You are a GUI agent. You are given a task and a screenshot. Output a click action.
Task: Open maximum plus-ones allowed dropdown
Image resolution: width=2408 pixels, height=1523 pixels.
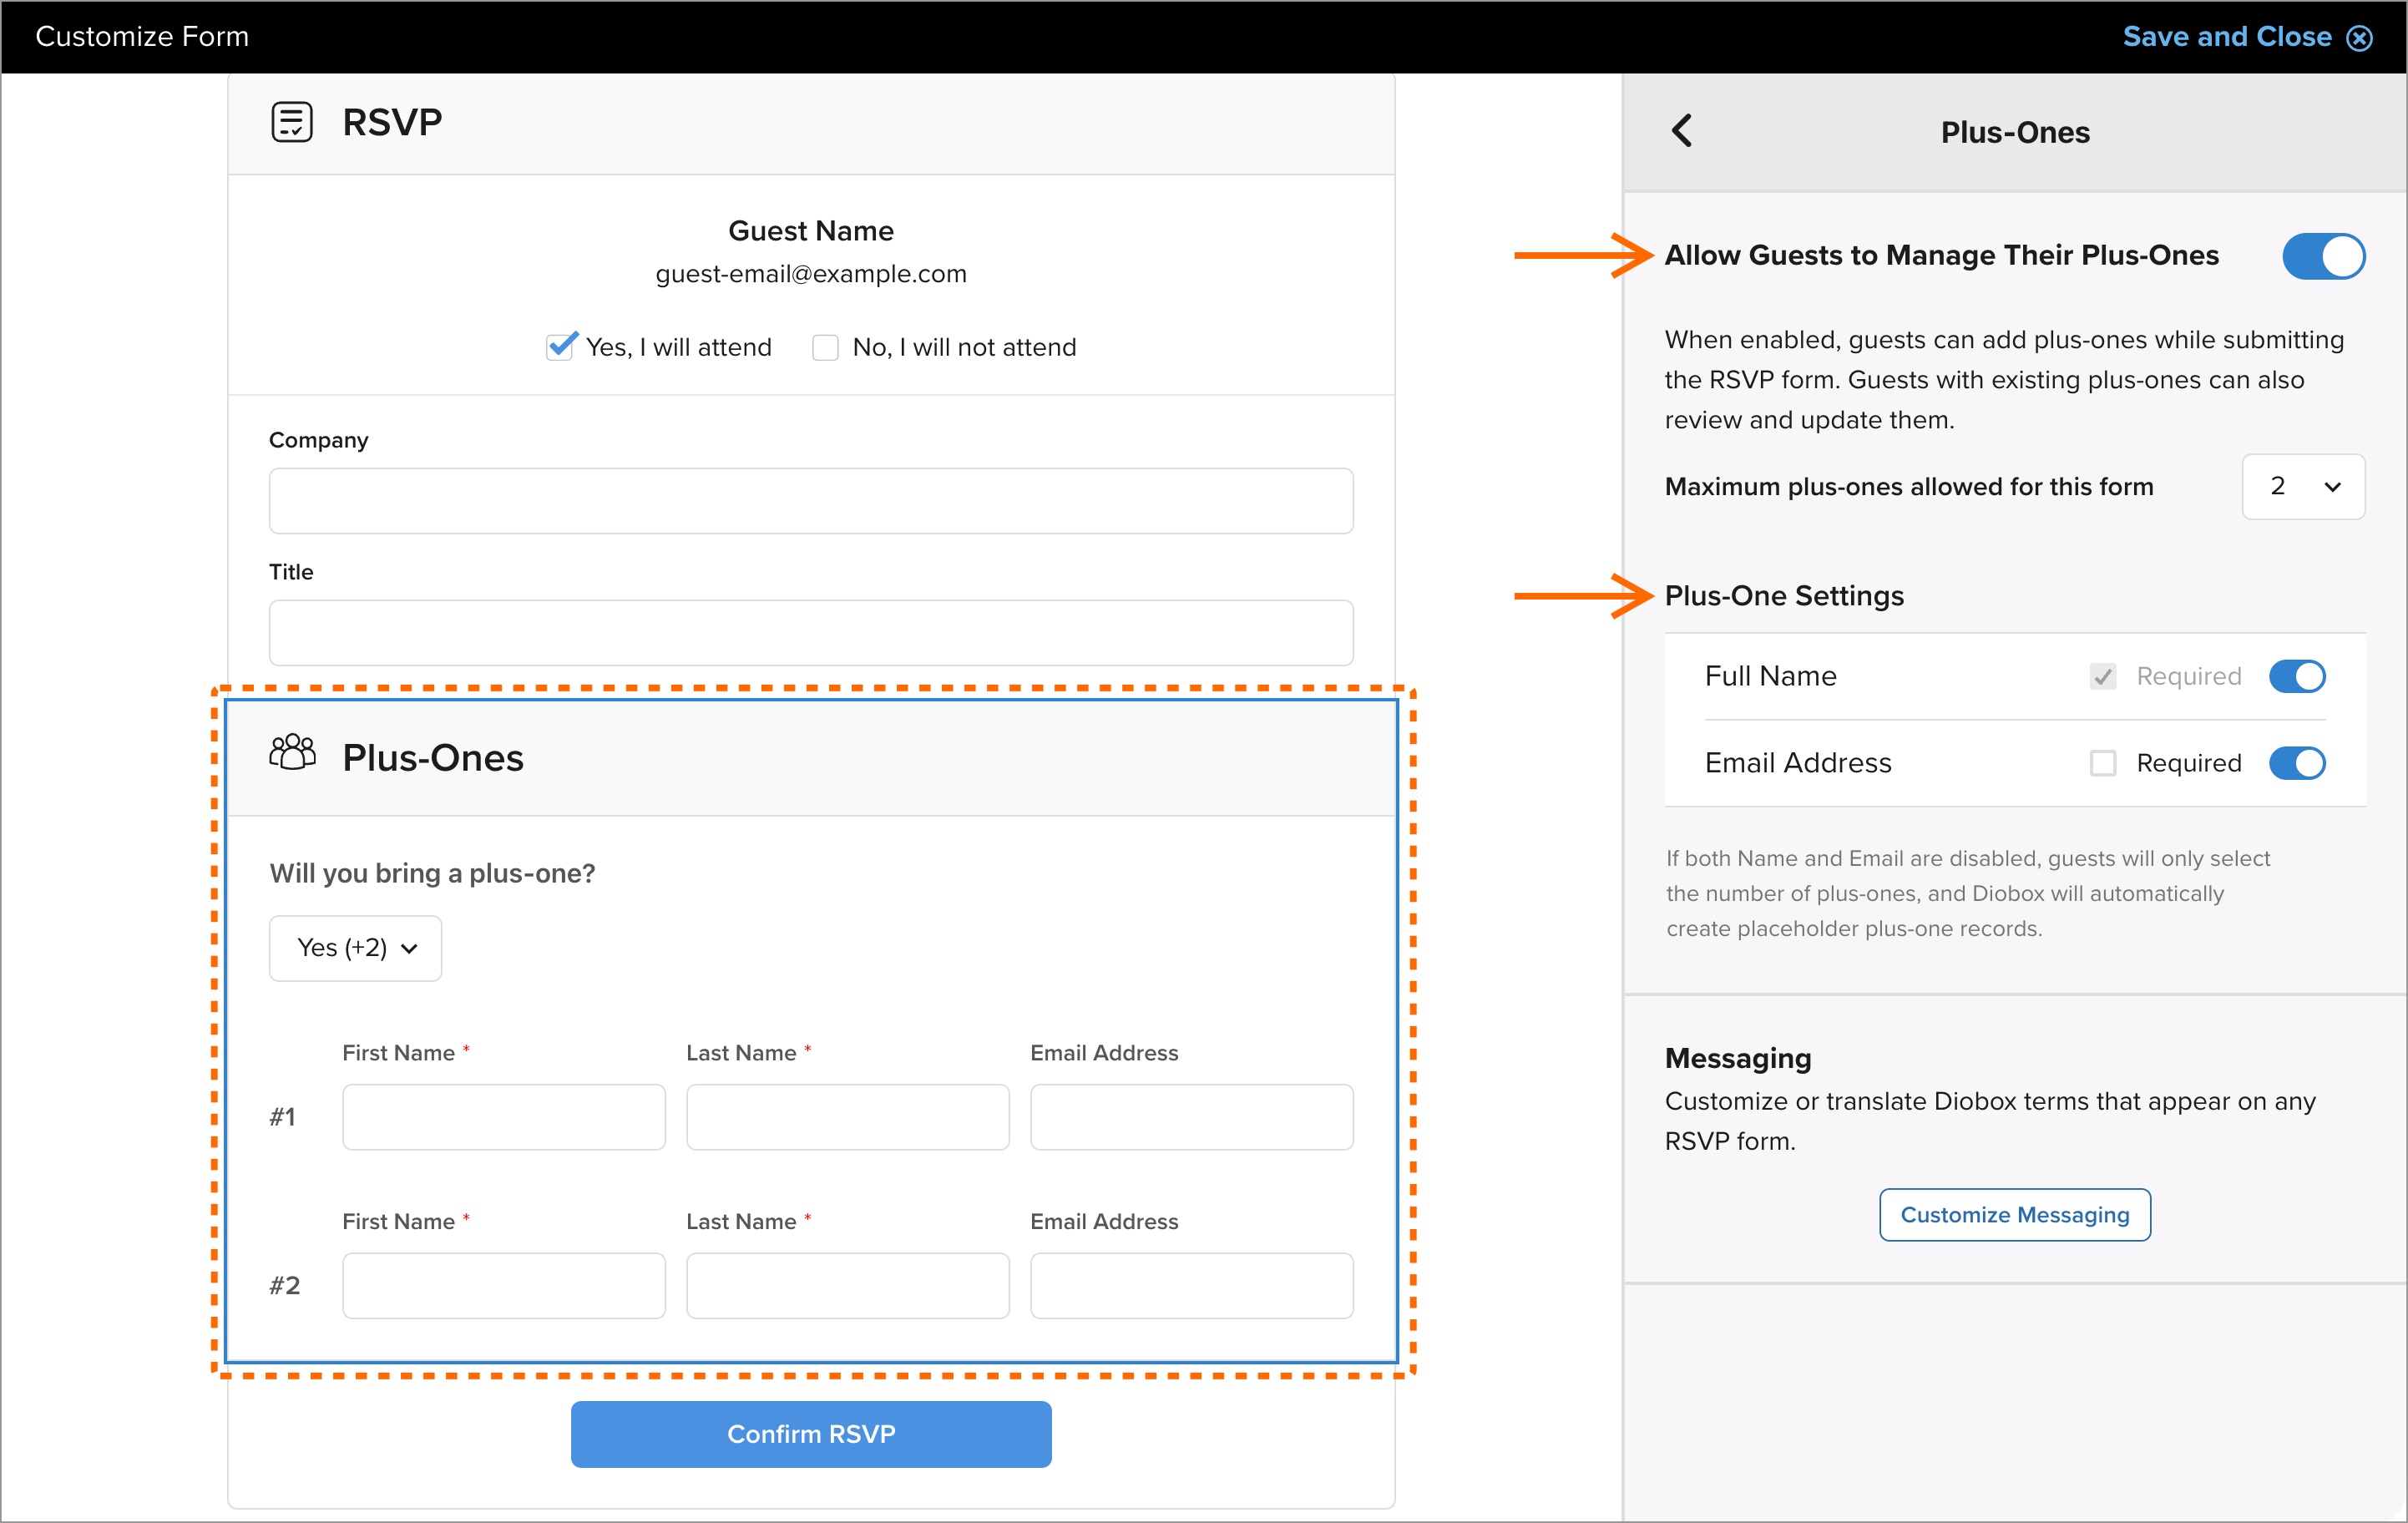2303,487
